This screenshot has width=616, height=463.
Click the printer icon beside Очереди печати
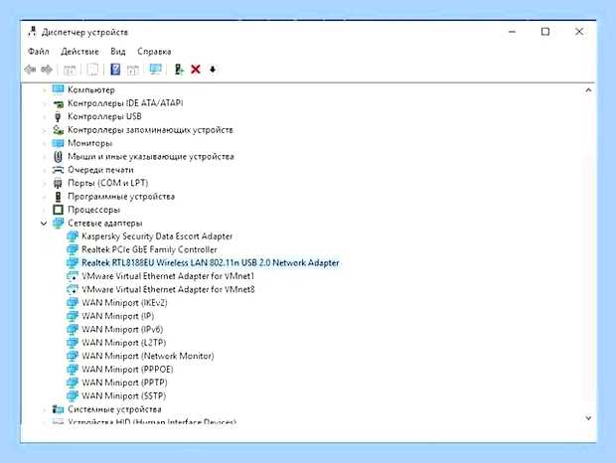click(58, 170)
